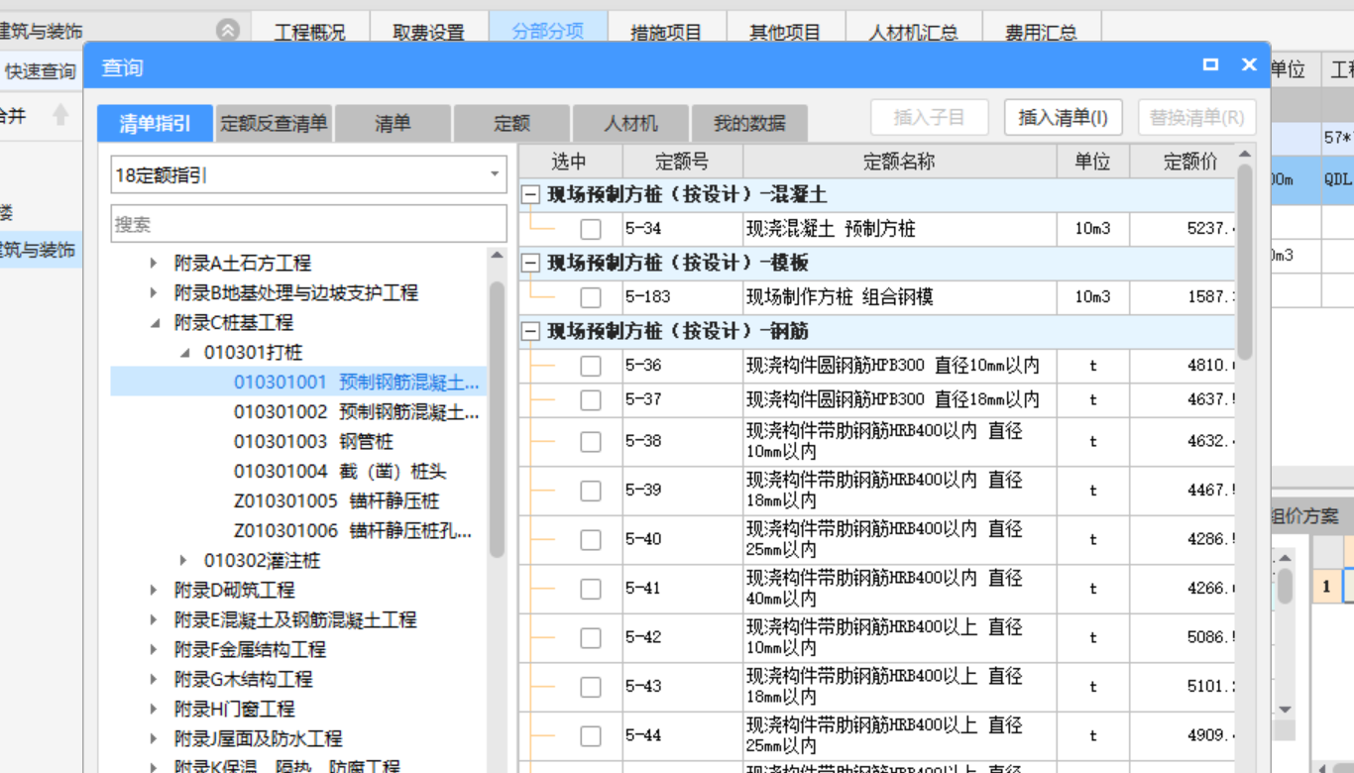
Task: Click 快速查询 in the left panel
Action: (40, 71)
